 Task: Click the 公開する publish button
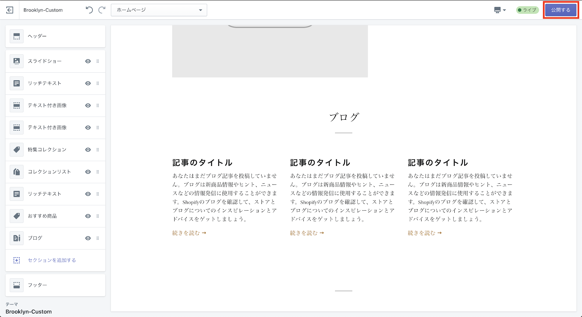pos(561,10)
